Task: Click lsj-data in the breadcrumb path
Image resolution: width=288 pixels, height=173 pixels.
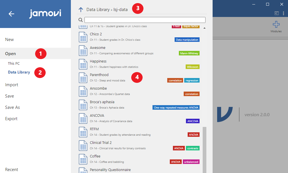Action: [x=120, y=10]
